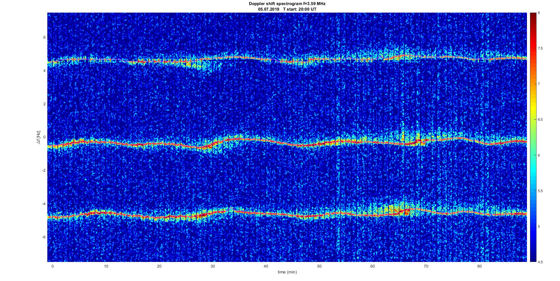Click the x-axis tick label 70
Image resolution: width=560 pixels, height=281 pixels.
pos(426,266)
